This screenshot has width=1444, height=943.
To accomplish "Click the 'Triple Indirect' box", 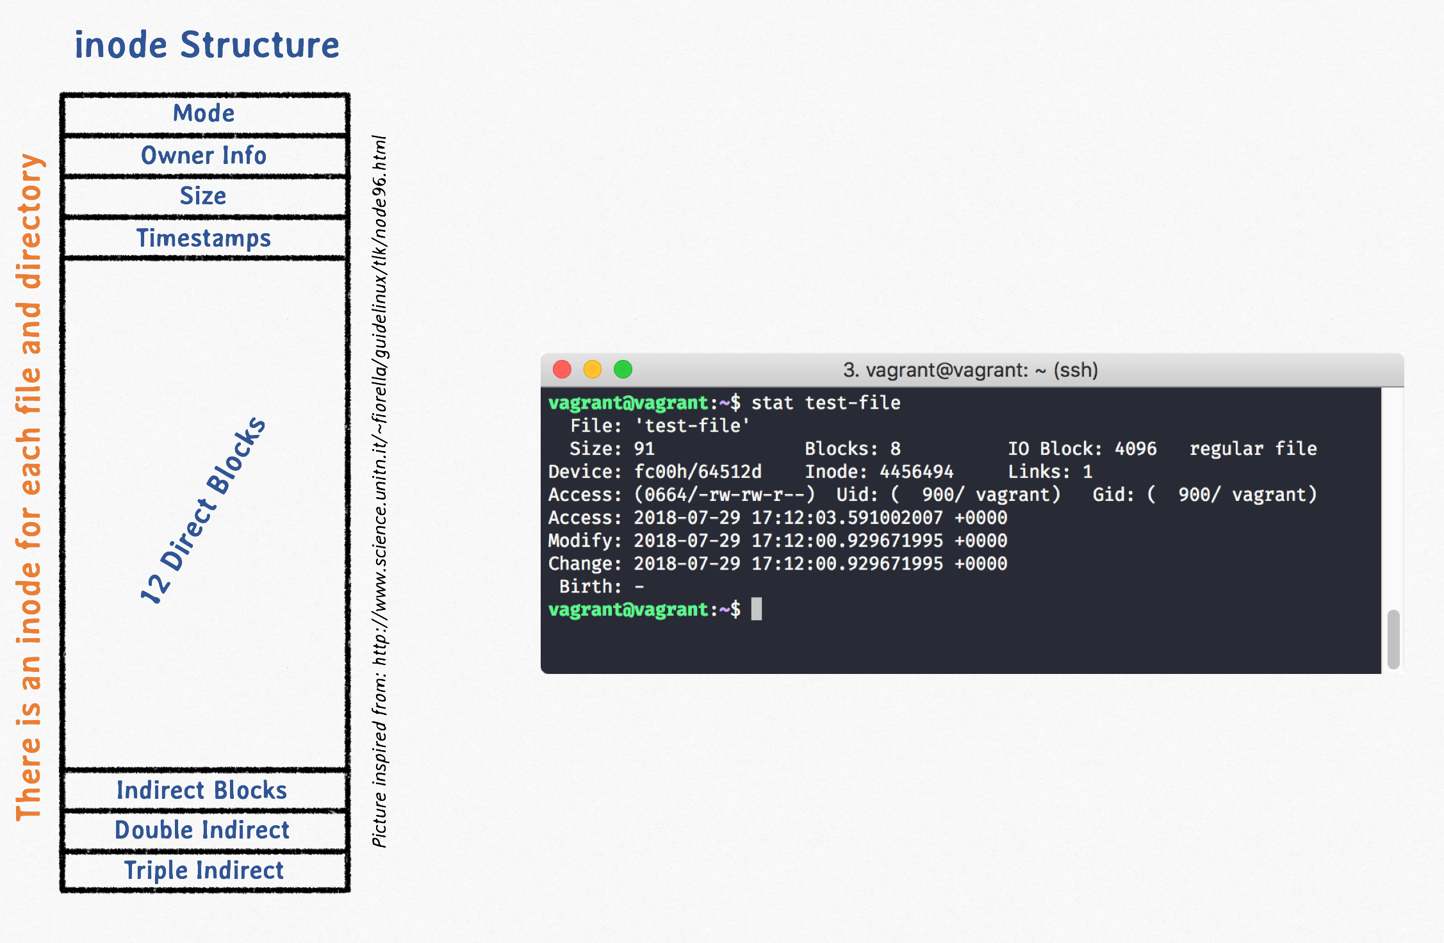I will click(x=204, y=871).
